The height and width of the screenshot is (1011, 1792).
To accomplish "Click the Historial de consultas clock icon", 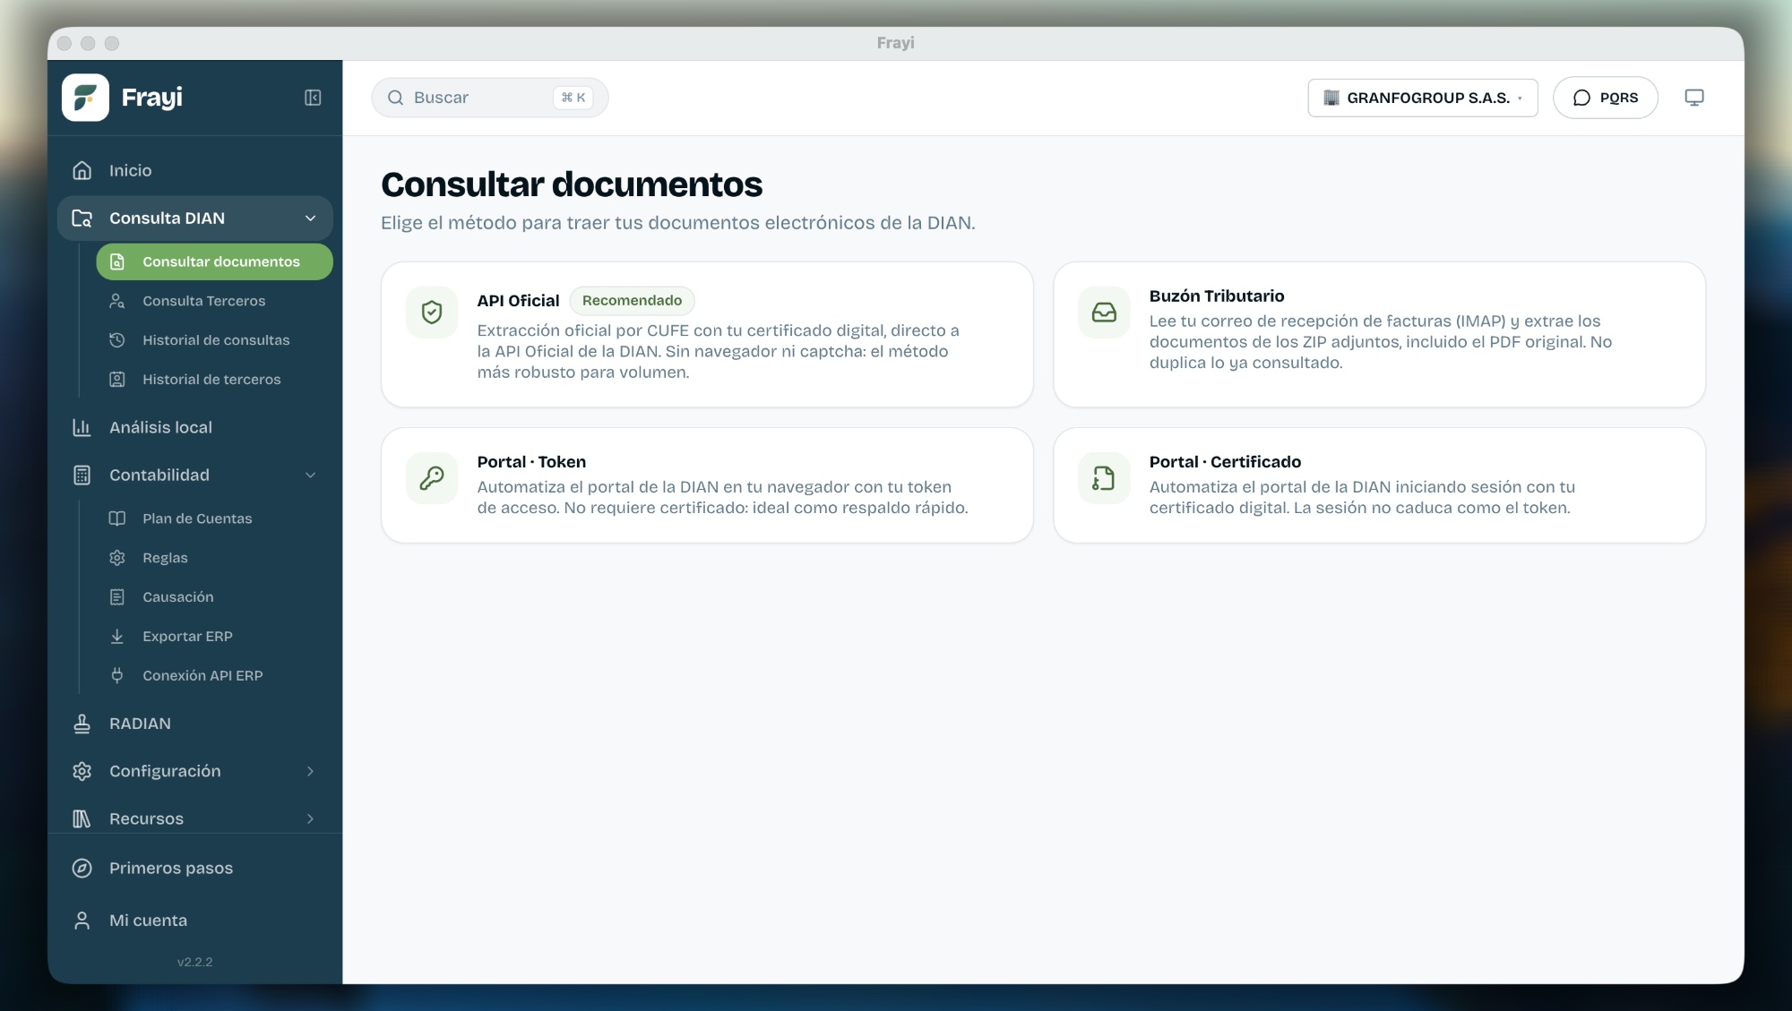I will coord(116,340).
